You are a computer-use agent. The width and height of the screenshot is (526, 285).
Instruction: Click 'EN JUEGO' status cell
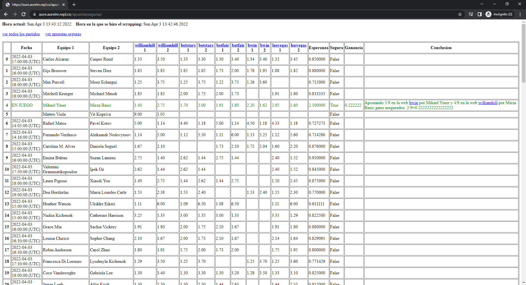27,105
